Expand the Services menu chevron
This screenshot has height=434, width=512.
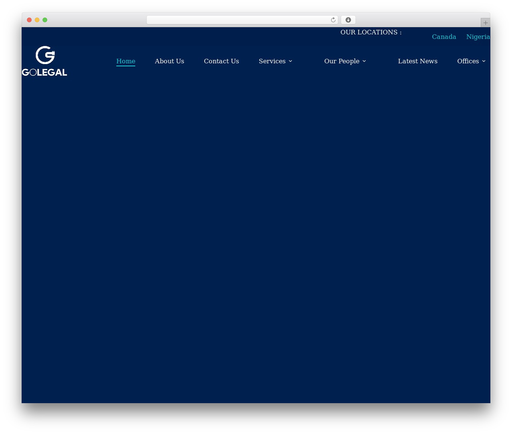click(x=290, y=61)
